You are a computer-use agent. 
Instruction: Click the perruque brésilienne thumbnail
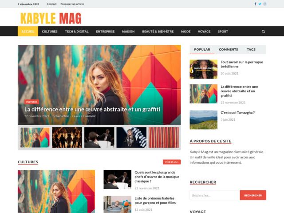[204, 69]
